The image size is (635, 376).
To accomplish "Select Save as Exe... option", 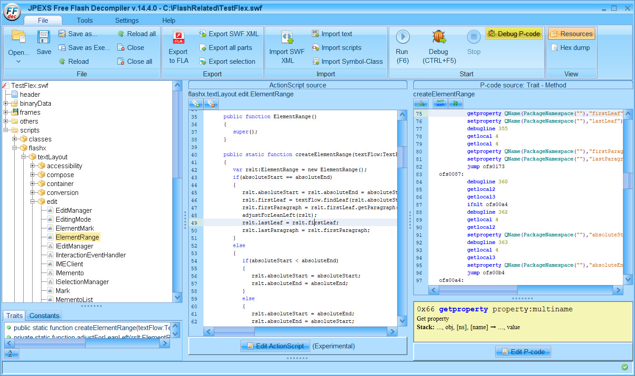I will [84, 48].
